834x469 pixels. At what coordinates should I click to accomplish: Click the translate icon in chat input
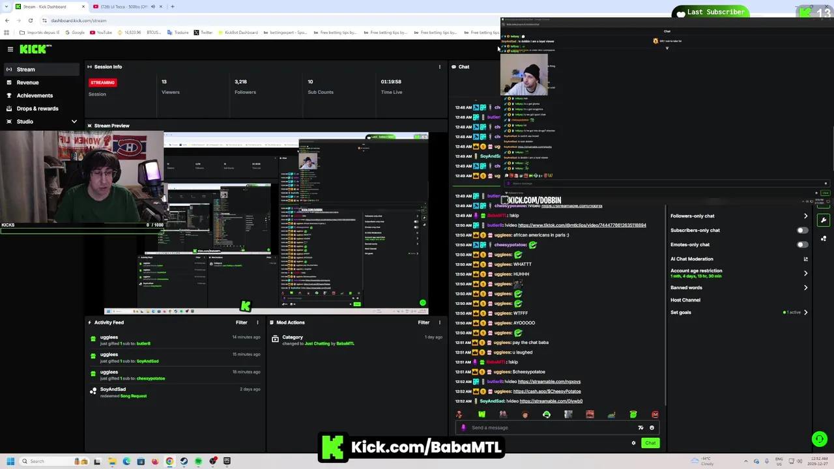640,428
